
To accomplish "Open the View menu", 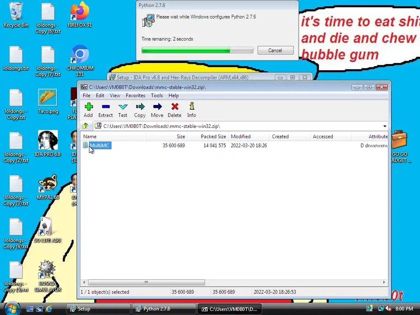I will pyautogui.click(x=115, y=96).
